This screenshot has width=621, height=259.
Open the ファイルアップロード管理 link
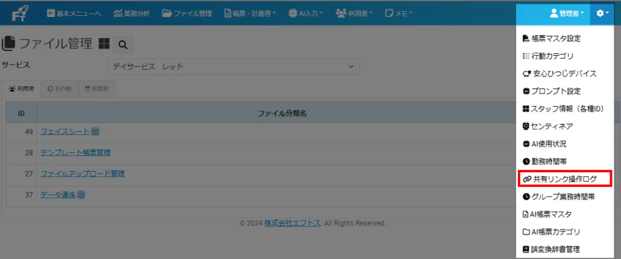(82, 173)
